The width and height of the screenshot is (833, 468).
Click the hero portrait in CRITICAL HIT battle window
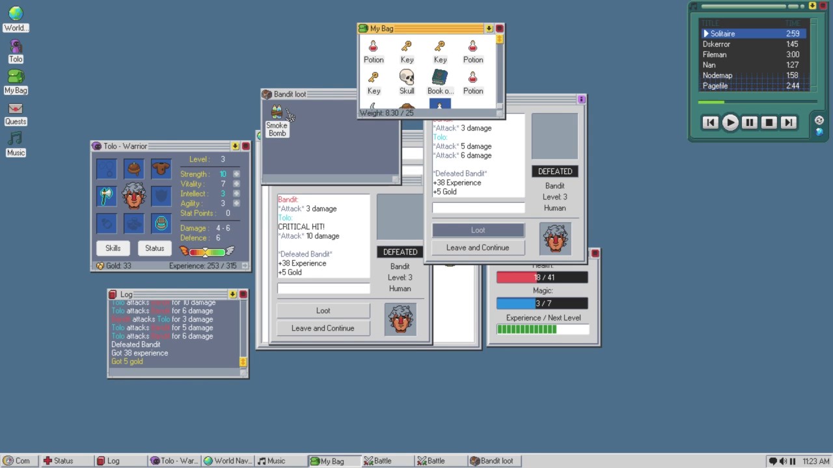click(x=400, y=319)
